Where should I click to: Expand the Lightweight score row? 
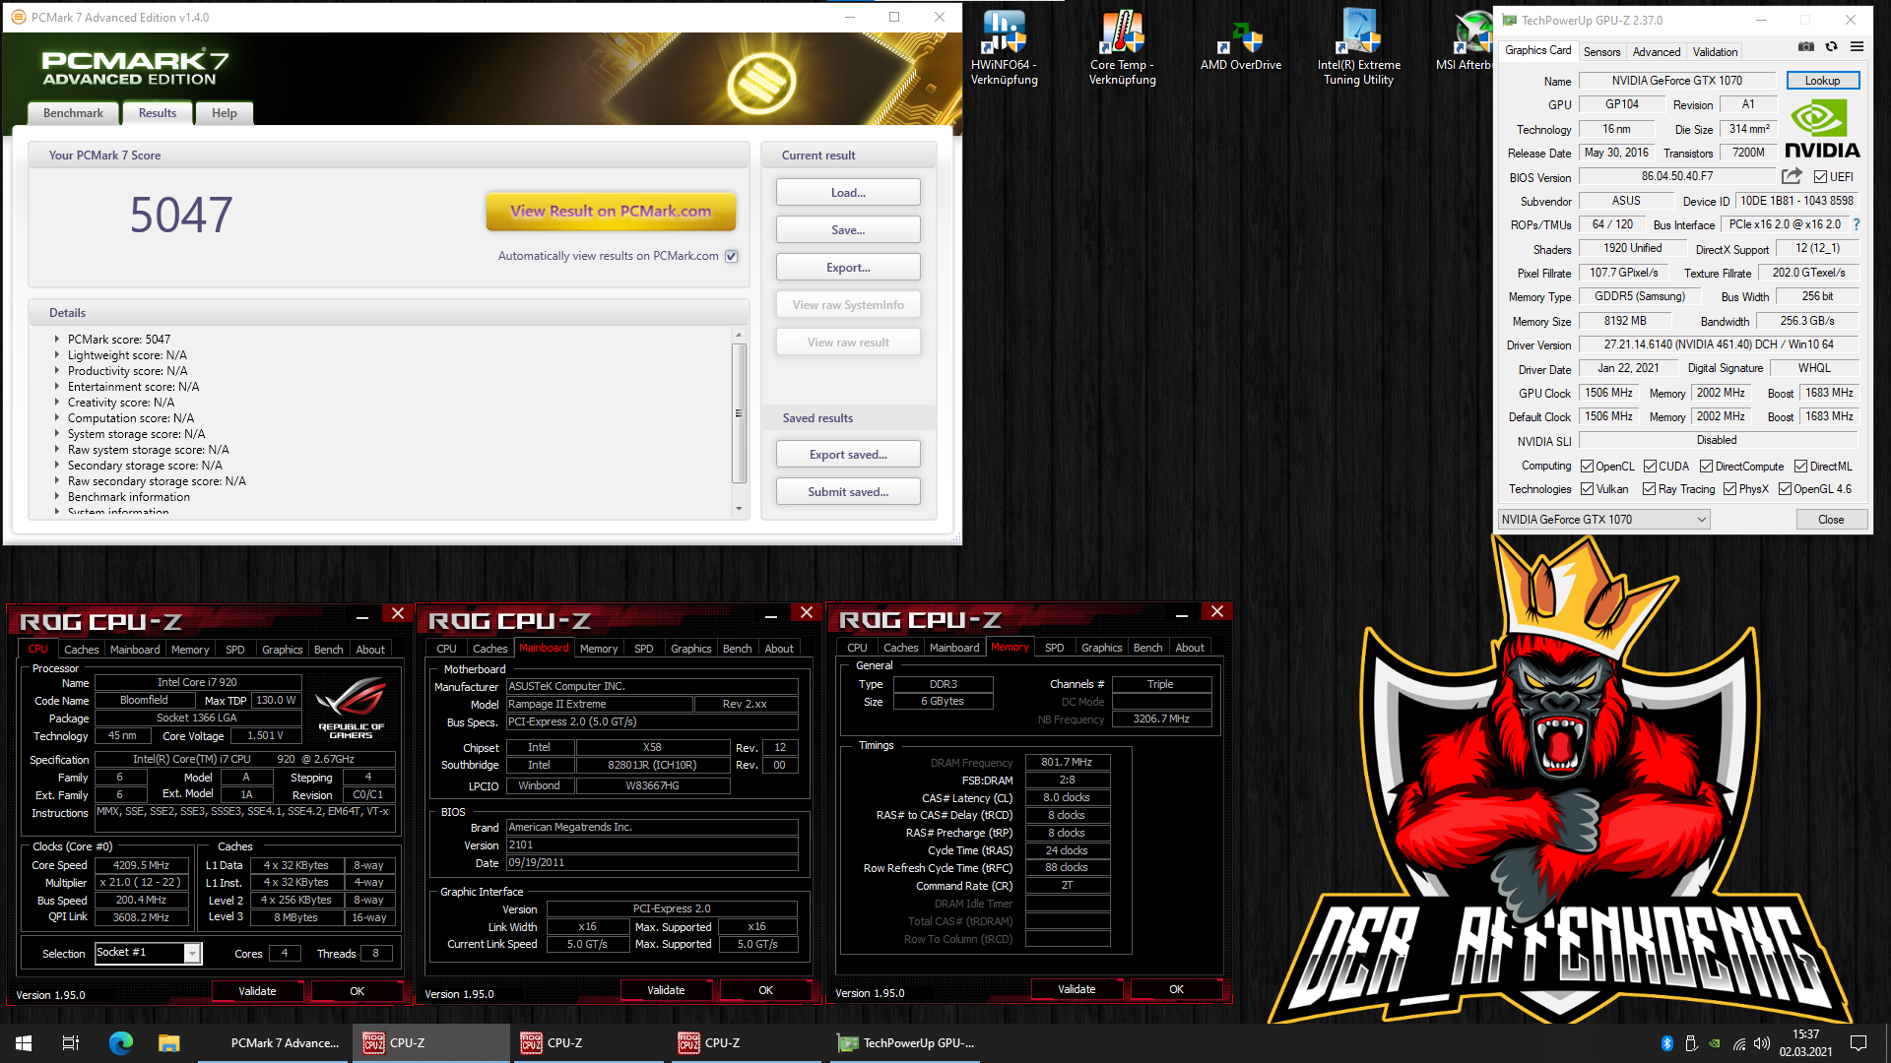pos(57,354)
